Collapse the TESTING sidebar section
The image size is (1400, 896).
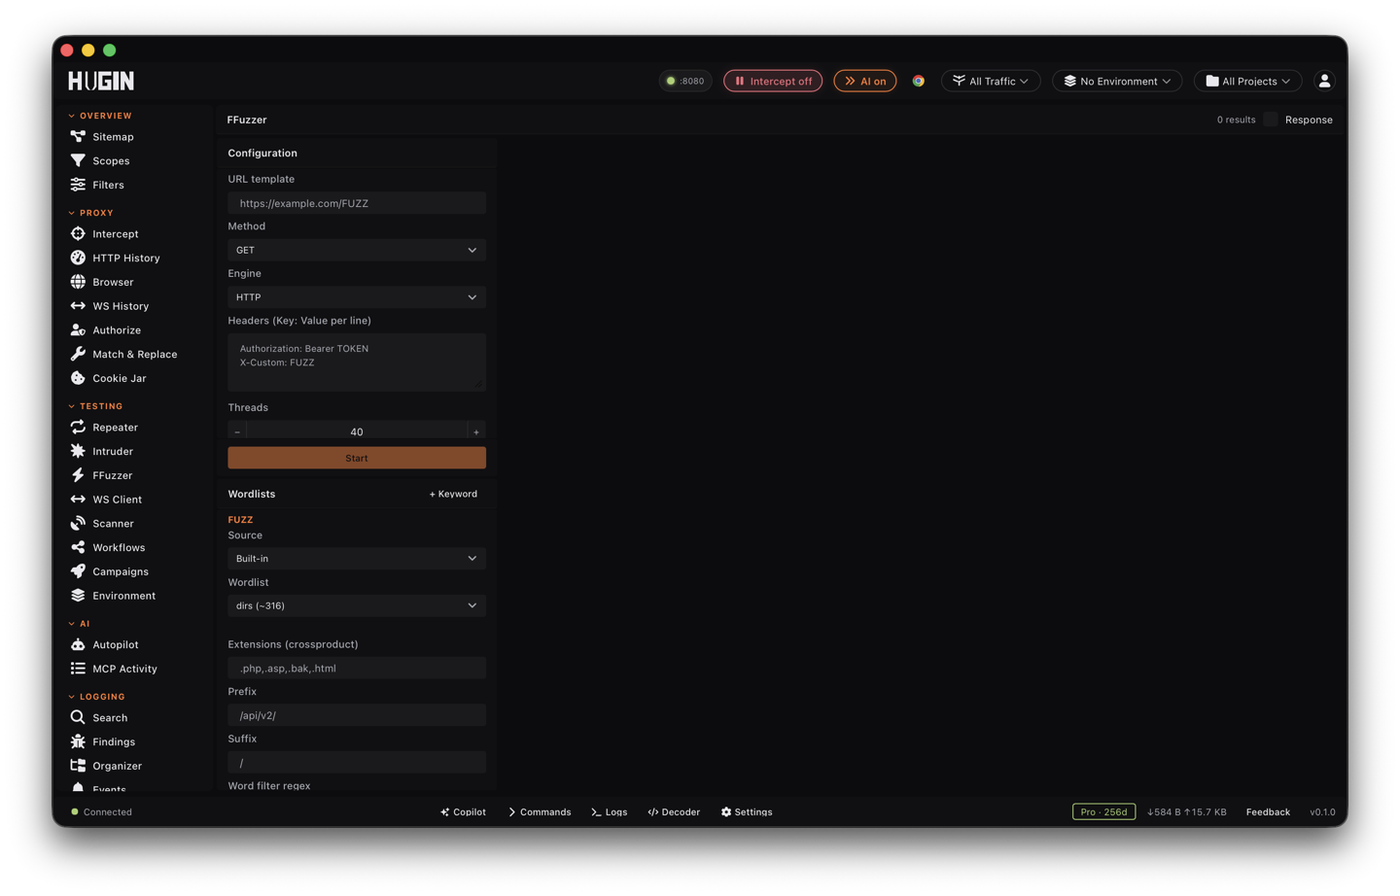95,406
